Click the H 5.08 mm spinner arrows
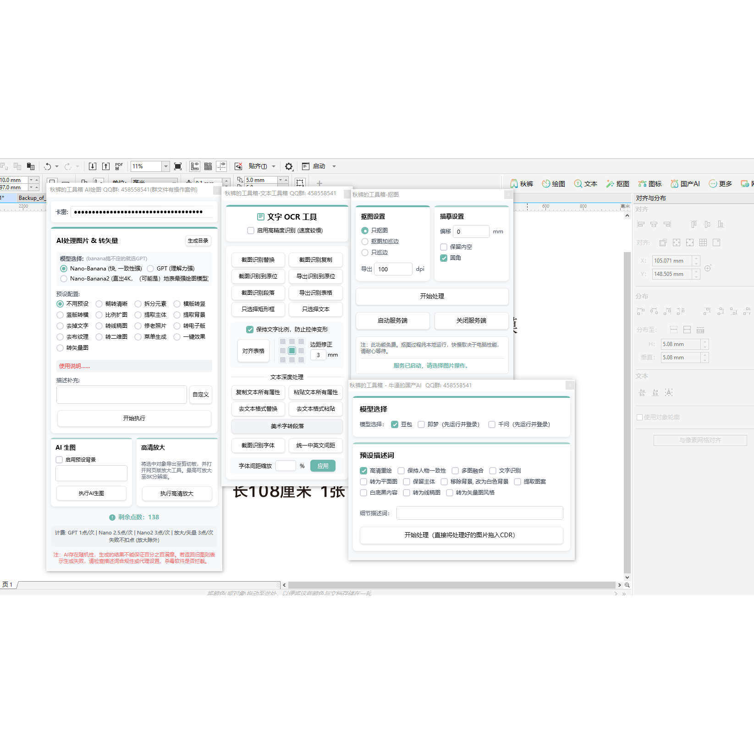Viewport: 754px width, 754px height. point(705,344)
